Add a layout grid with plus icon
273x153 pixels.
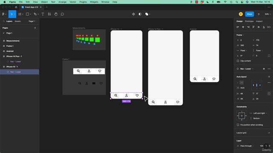[x=269, y=133]
